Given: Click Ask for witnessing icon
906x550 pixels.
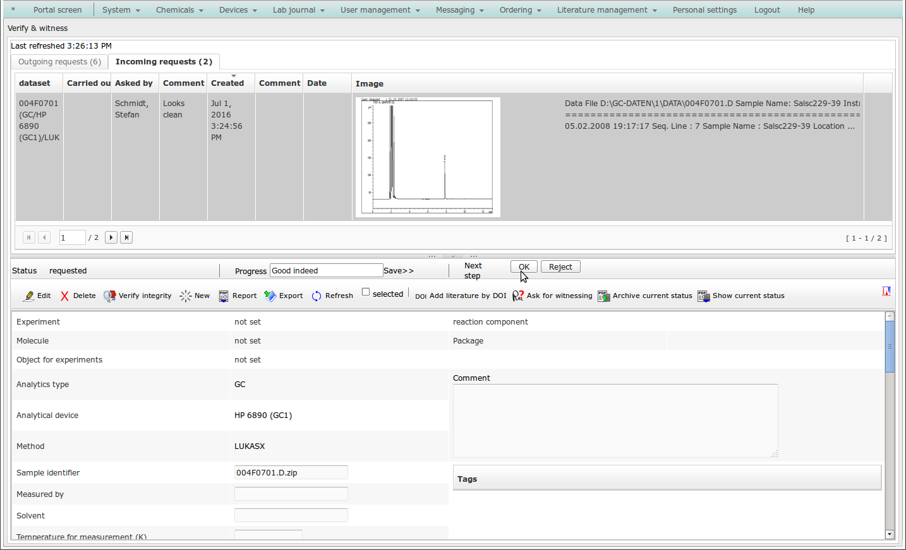Looking at the screenshot, I should click(x=517, y=296).
